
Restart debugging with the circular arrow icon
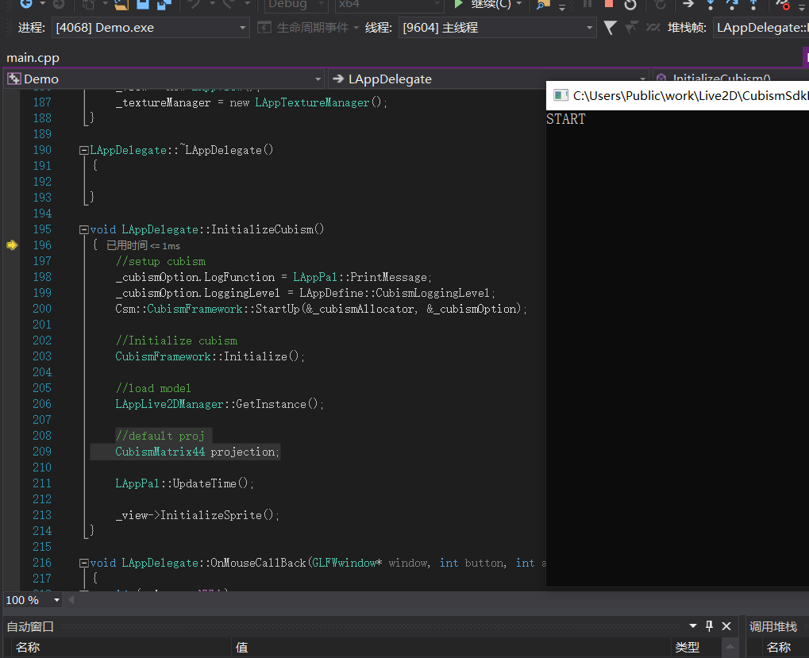630,4
